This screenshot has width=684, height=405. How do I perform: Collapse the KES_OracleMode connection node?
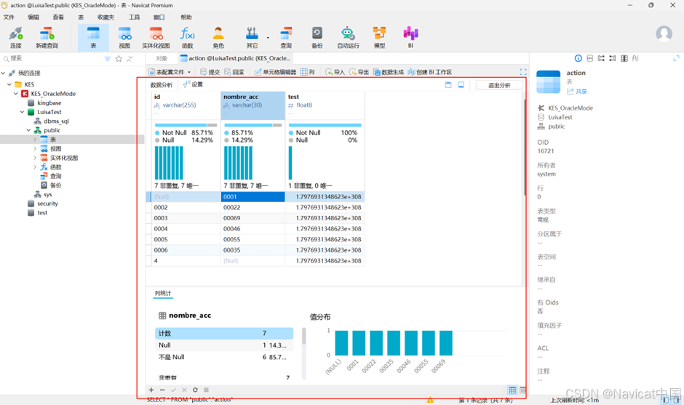point(16,93)
